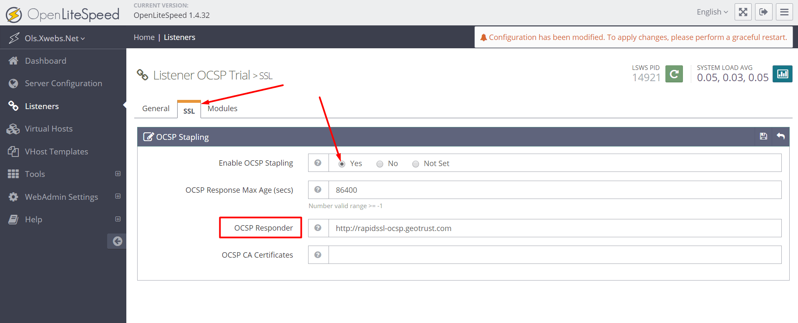Show help for OCSP Responder
The image size is (798, 323).
click(318, 228)
